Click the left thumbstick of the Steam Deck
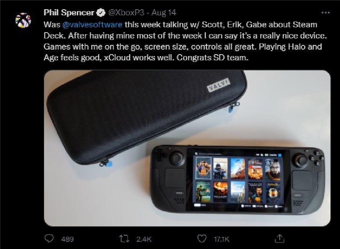This screenshot has width=340, height=249. (x=177, y=158)
